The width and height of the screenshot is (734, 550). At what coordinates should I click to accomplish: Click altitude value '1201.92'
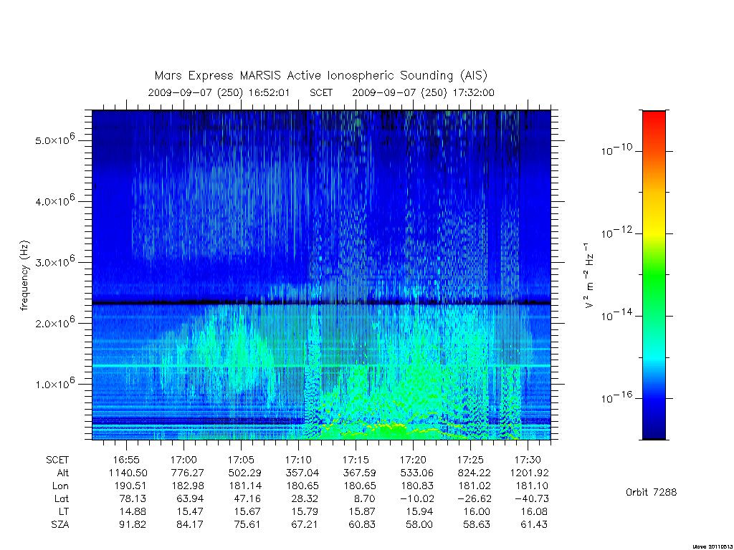tap(530, 473)
